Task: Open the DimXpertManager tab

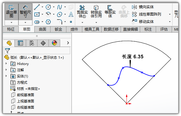Action: pyautogui.click(x=43, y=43)
